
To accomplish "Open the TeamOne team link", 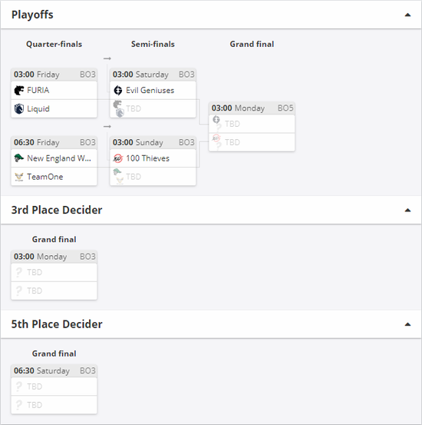I will [45, 177].
